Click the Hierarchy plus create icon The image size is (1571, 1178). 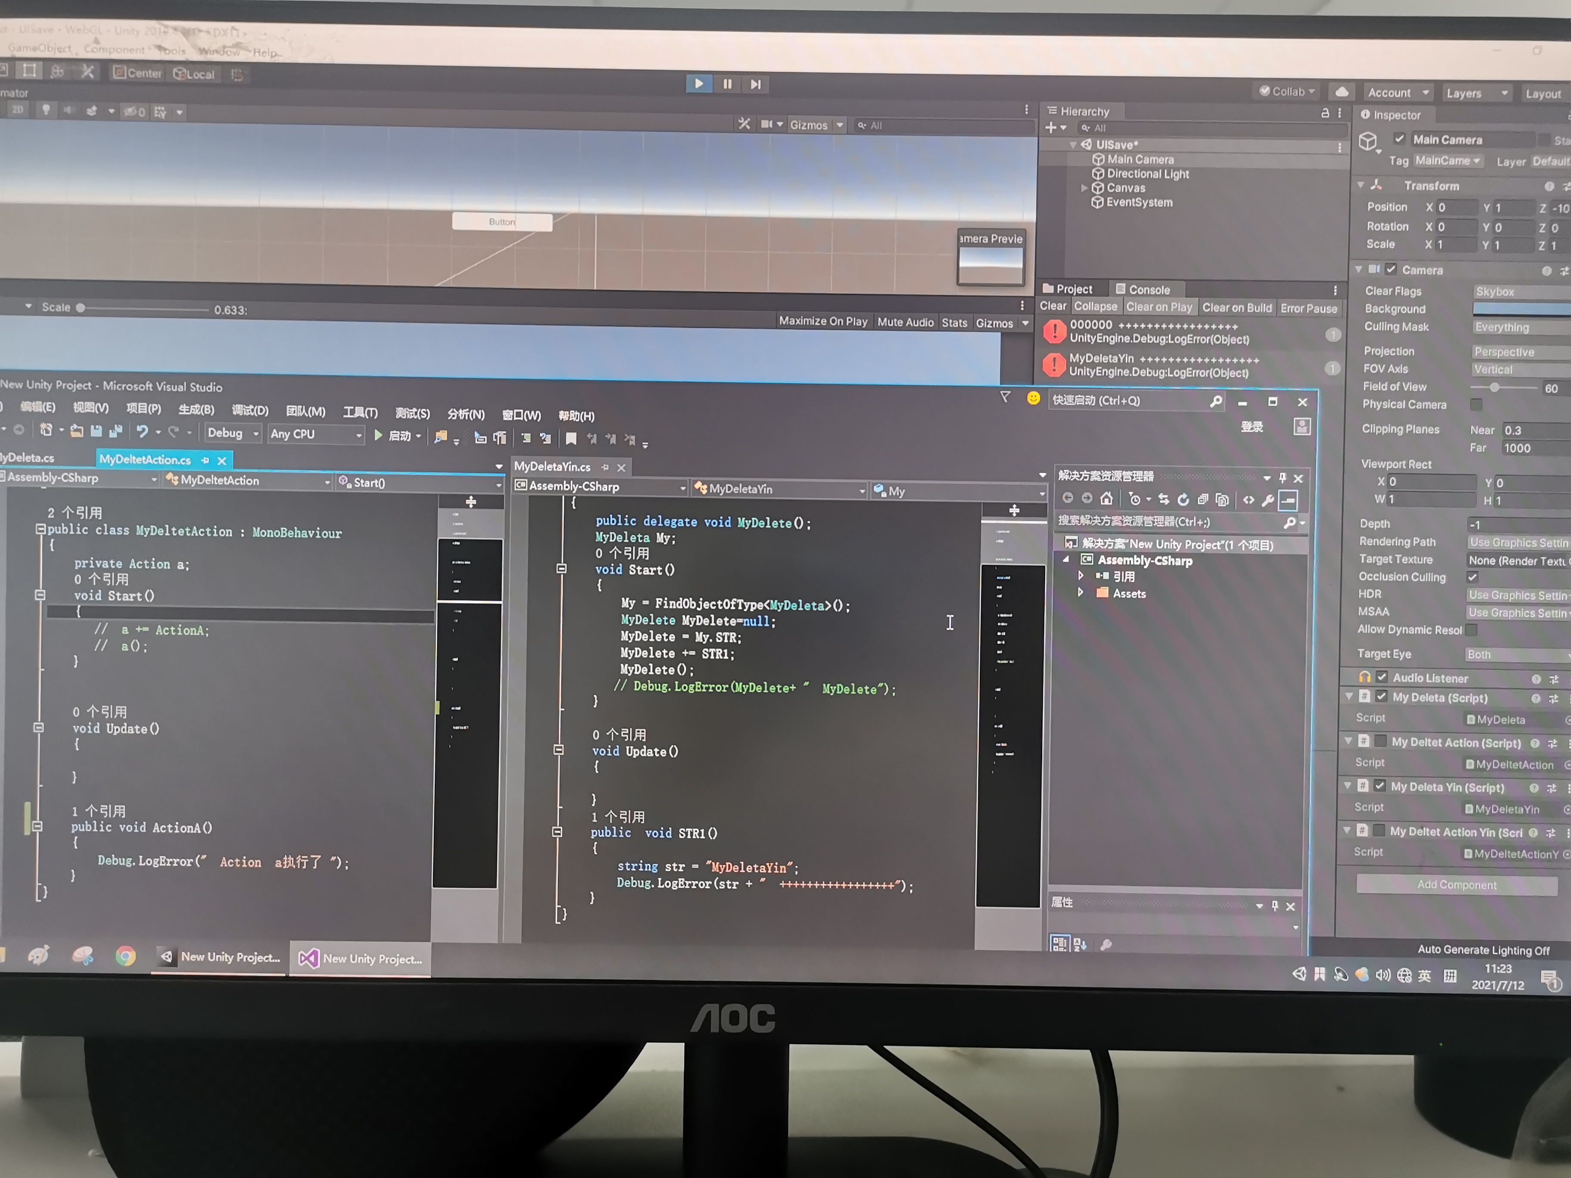1052,128
